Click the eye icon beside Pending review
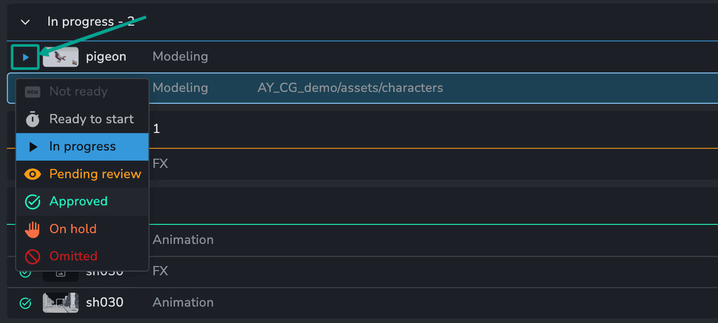The width and height of the screenshot is (718, 323). click(x=32, y=174)
